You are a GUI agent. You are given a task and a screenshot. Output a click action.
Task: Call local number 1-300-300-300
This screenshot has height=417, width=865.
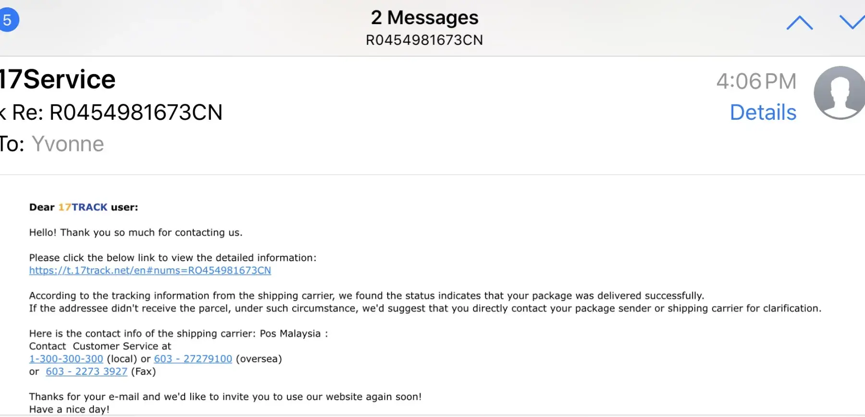pos(66,359)
